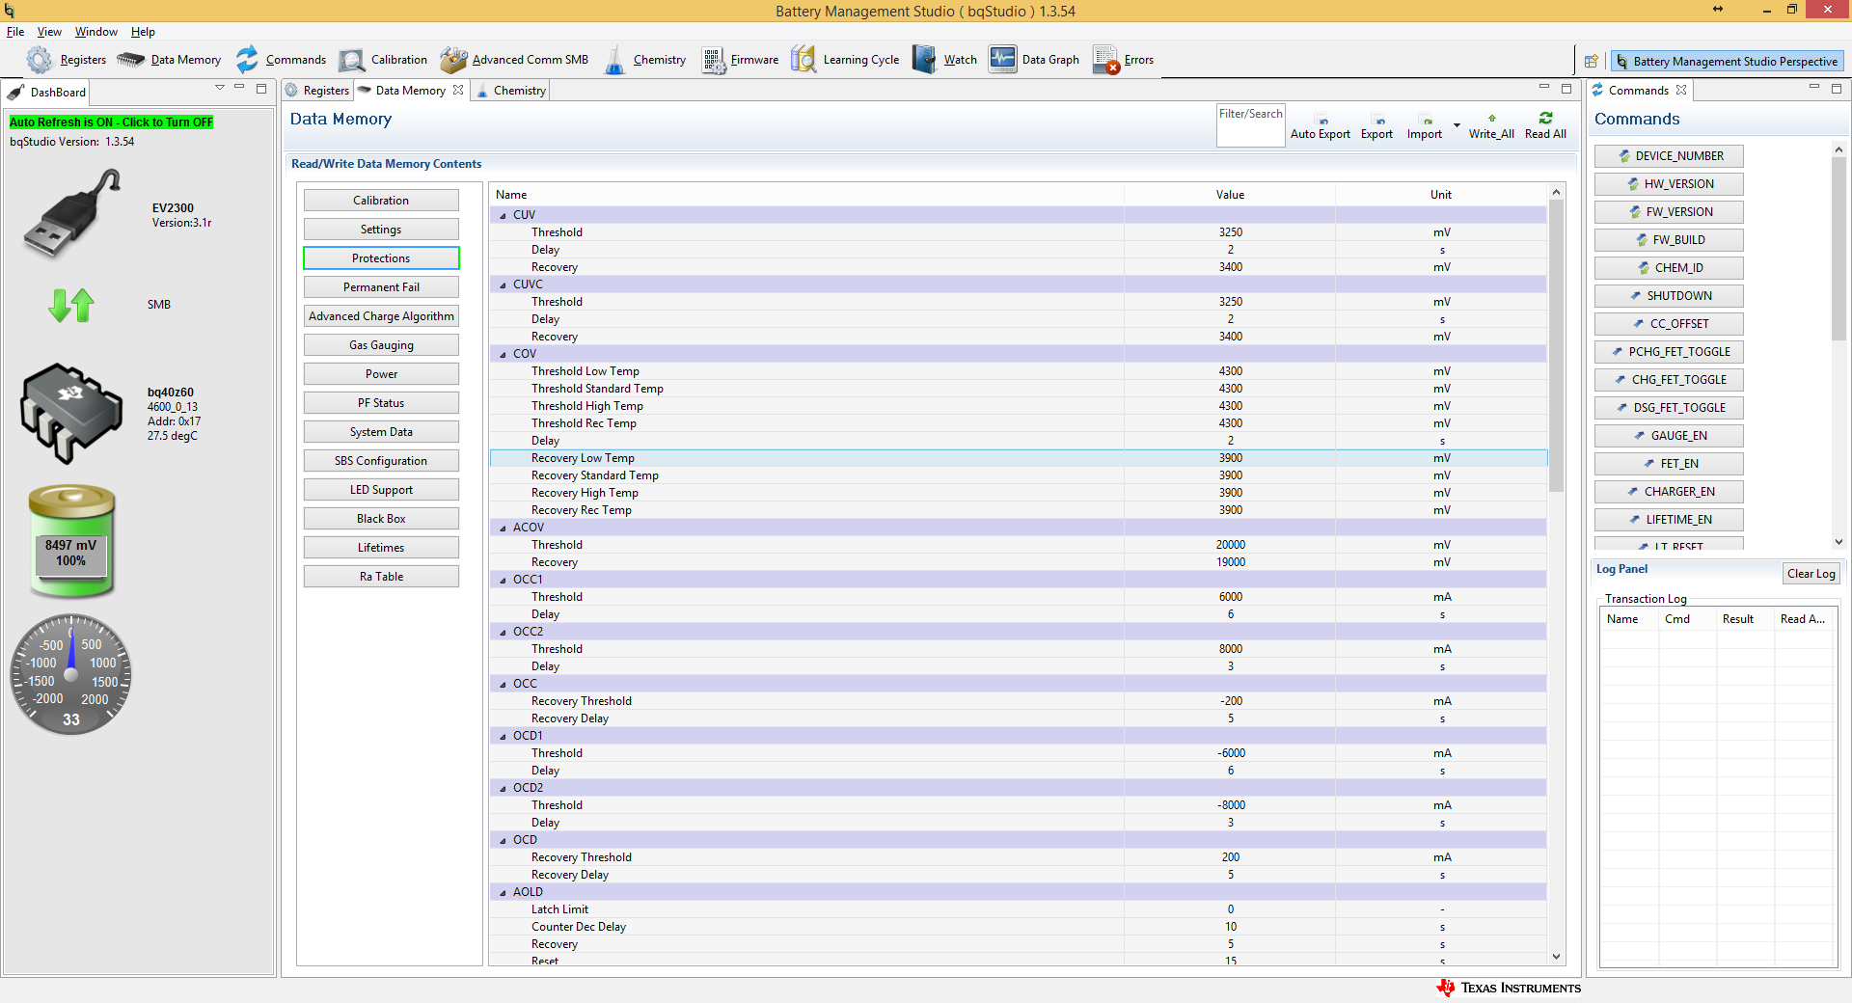This screenshot has height=1003, width=1852.
Task: Click the Value column header
Action: click(x=1230, y=195)
